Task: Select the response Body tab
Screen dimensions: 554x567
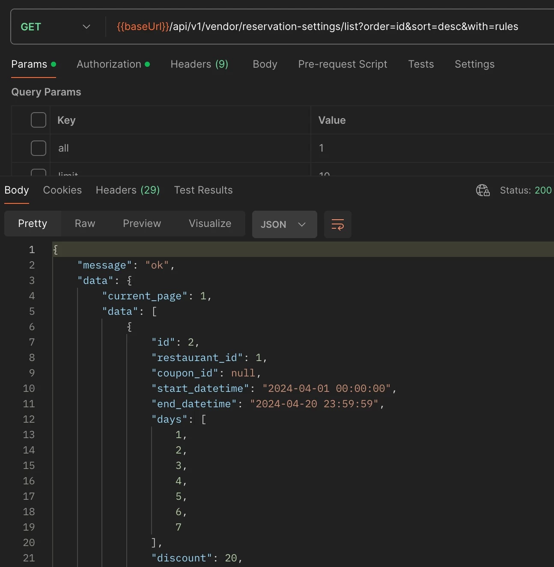Action: [x=17, y=190]
